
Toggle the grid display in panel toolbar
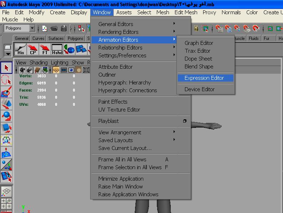(x=56, y=70)
